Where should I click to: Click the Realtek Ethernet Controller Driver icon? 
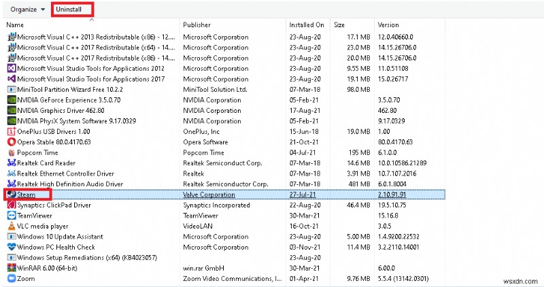click(x=12, y=173)
